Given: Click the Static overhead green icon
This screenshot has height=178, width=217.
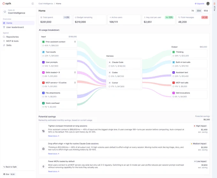Looking at the screenshot, I should point(43,103).
